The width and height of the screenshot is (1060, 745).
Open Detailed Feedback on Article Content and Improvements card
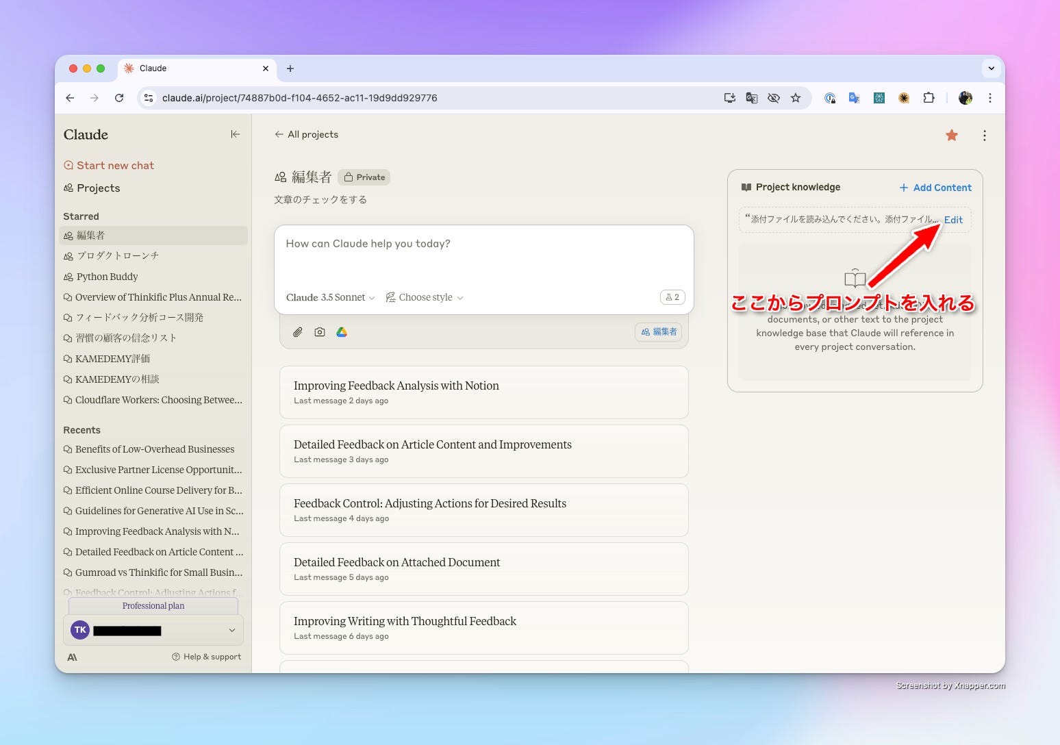pos(483,451)
